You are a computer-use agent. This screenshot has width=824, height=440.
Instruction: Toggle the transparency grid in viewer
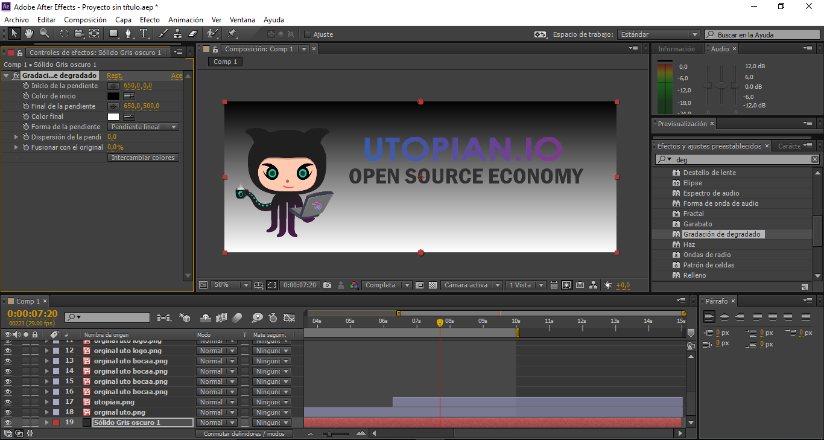(x=433, y=285)
